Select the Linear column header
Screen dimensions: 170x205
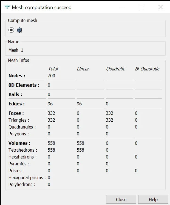click(83, 69)
